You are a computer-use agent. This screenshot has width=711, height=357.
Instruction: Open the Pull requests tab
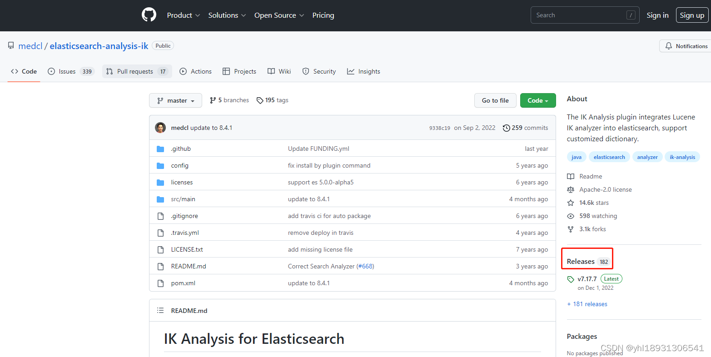coord(137,71)
